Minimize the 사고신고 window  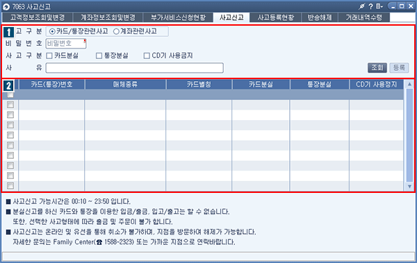pos(393,6)
